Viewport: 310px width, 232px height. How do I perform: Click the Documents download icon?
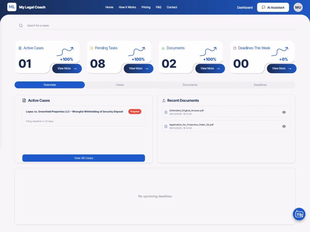click(163, 48)
